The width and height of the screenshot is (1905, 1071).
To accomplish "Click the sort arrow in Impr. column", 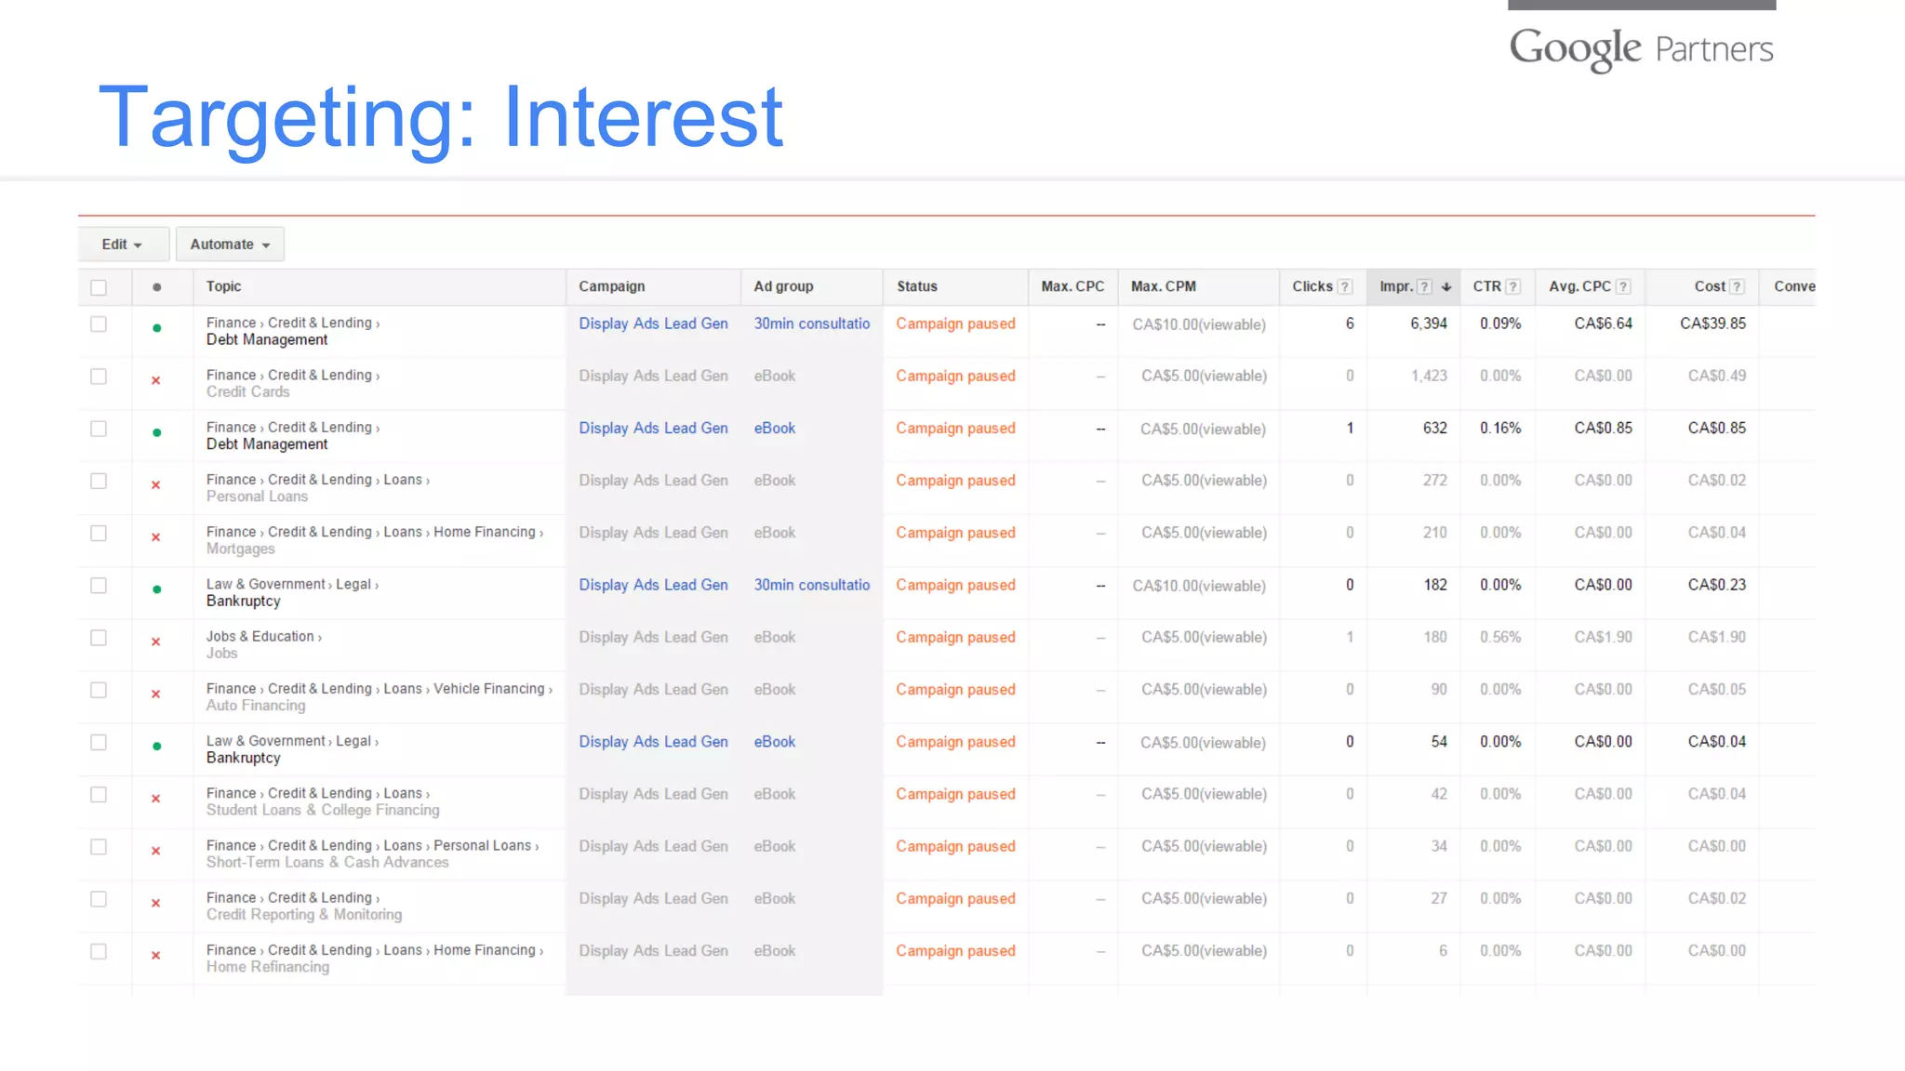I will [x=1446, y=287].
